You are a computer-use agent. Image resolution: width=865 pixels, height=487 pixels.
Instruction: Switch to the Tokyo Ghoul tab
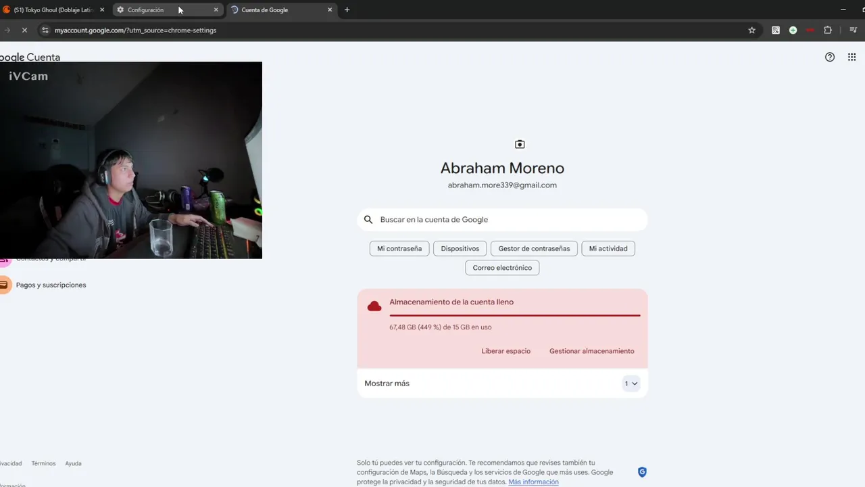click(x=53, y=10)
